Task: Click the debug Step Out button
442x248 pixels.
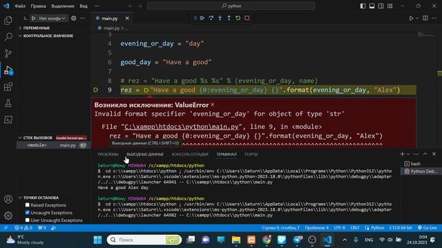Action: click(229, 18)
